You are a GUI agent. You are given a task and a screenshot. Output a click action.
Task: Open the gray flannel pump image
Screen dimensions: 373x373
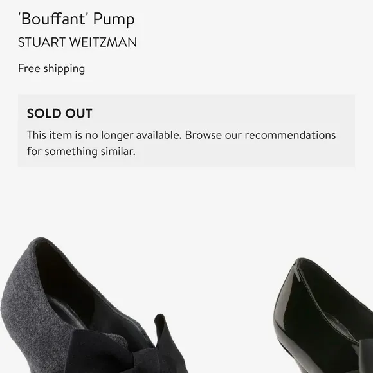94,305
